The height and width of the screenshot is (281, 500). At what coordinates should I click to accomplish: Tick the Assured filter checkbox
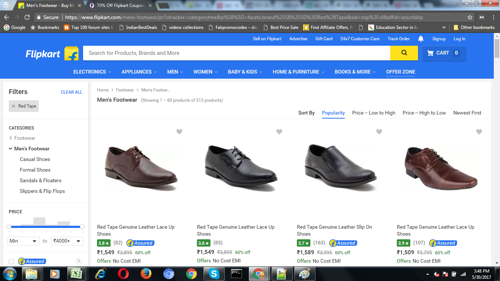point(11,261)
